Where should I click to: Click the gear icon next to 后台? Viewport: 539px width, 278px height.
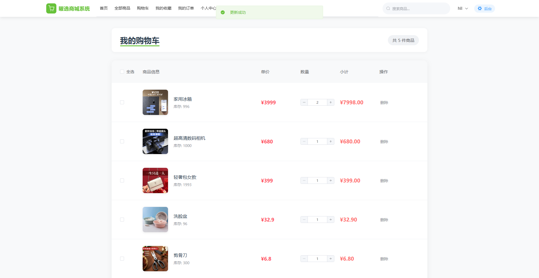480,8
